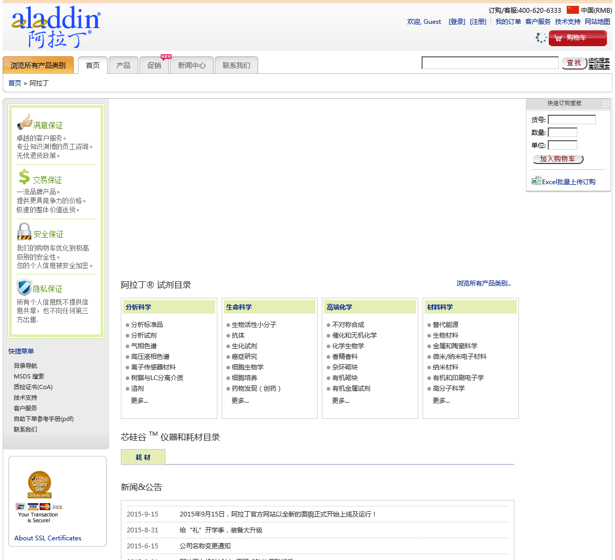This screenshot has height=560, width=615.
Task: Open 质检证书(CoA) quick menu item
Action: point(33,387)
